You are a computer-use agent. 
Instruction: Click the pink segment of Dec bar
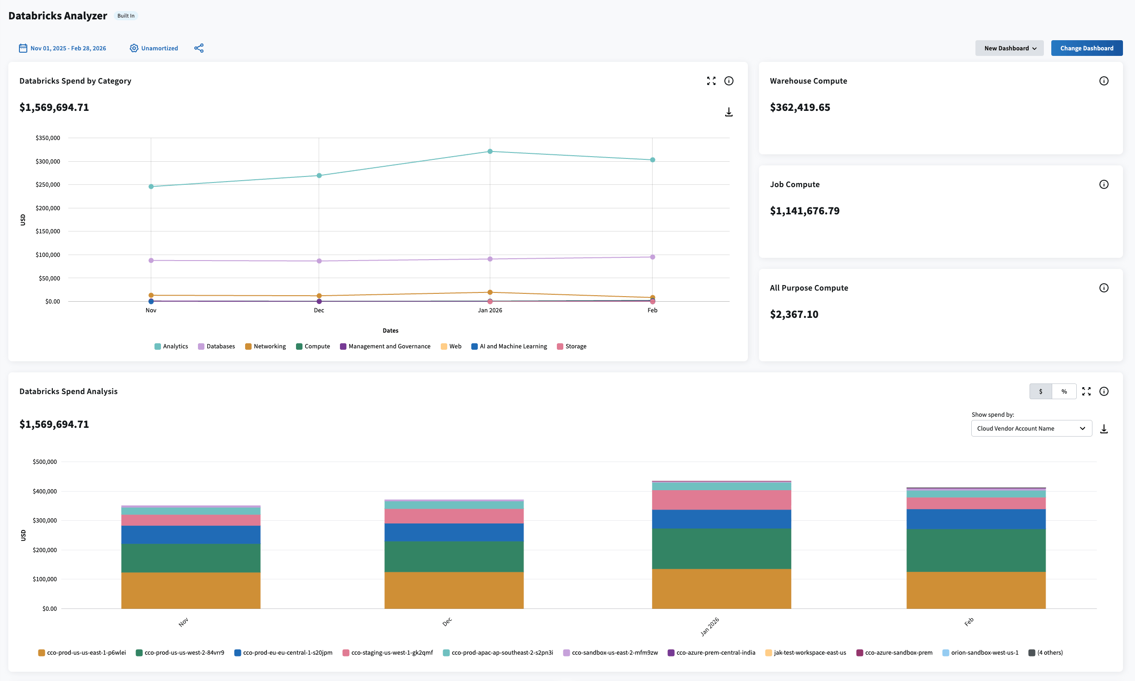click(x=454, y=516)
